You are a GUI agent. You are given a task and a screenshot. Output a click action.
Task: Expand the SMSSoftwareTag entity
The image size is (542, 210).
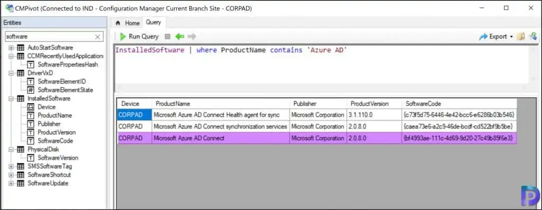(x=11, y=166)
